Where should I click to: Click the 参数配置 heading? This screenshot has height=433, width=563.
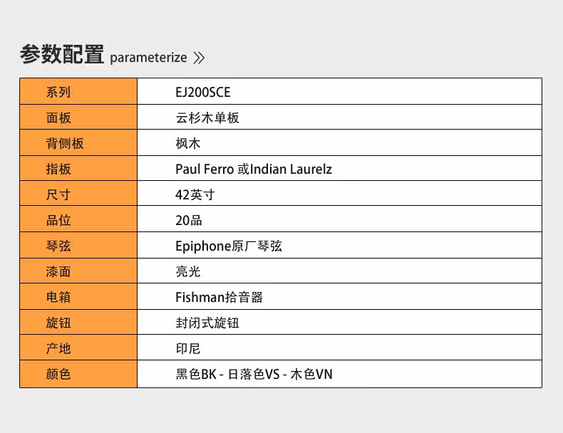[62, 54]
